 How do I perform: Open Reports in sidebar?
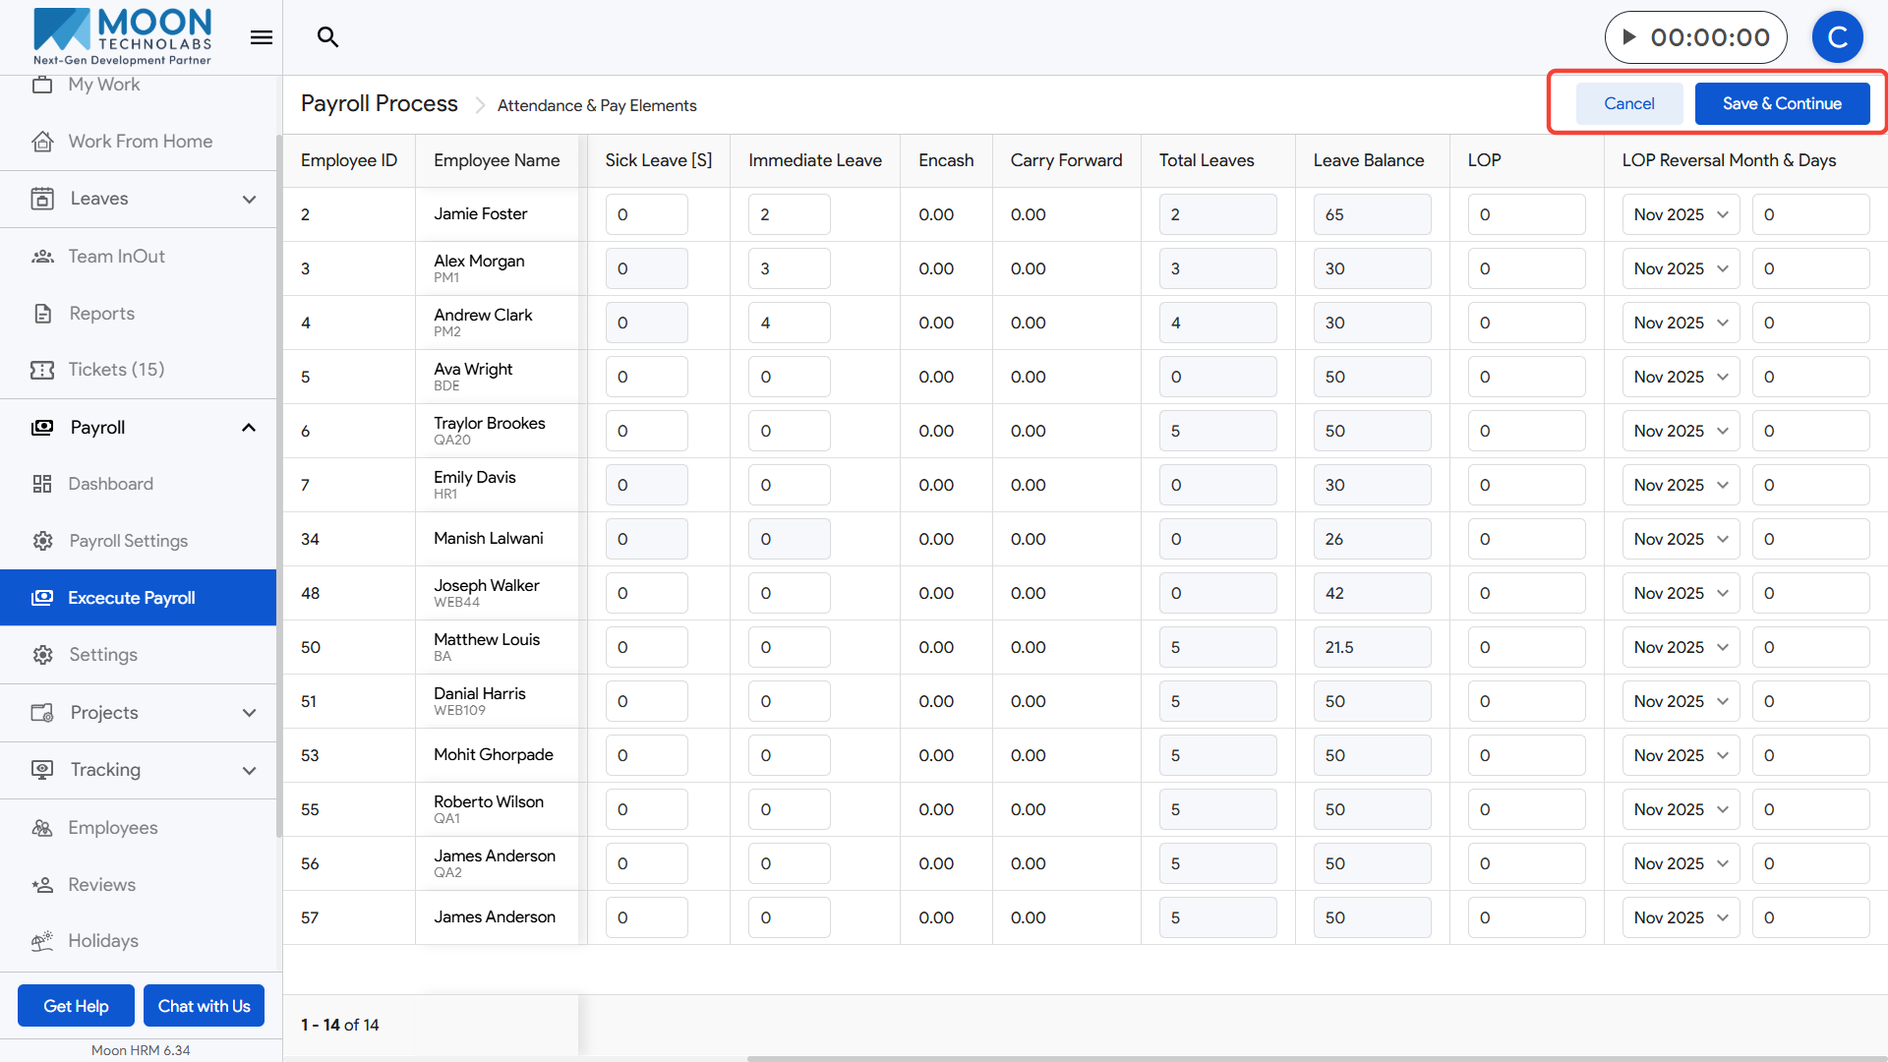click(101, 314)
